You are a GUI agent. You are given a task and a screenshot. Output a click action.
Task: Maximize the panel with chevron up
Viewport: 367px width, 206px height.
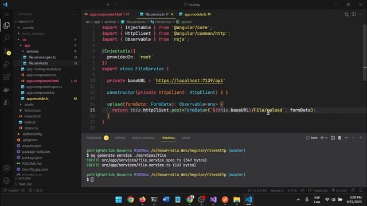pos(354,138)
